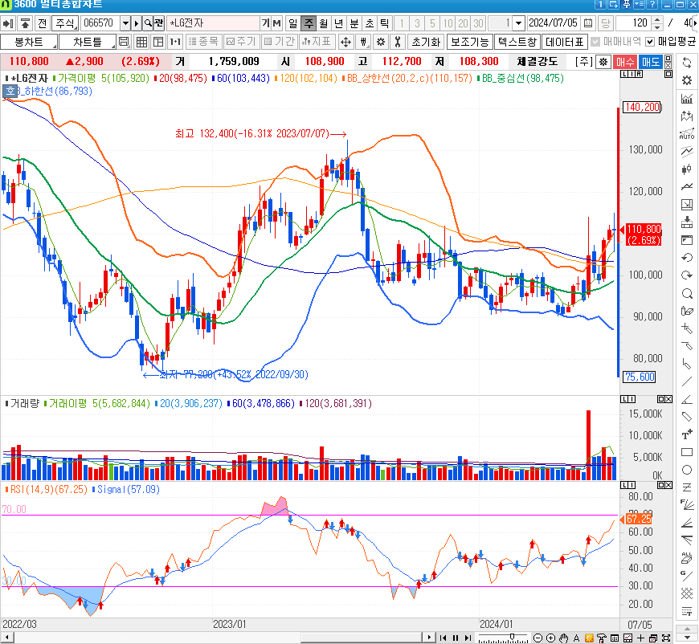Select the text annotation tool (T+)

point(687,434)
